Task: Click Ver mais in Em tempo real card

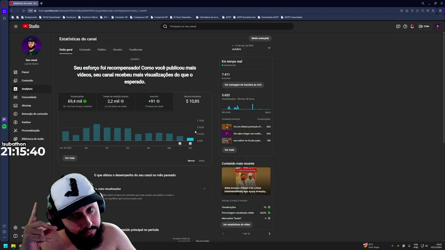Action: click(229, 150)
